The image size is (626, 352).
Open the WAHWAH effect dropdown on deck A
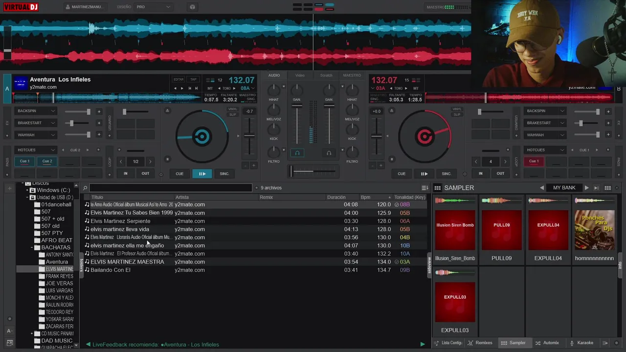(x=36, y=134)
